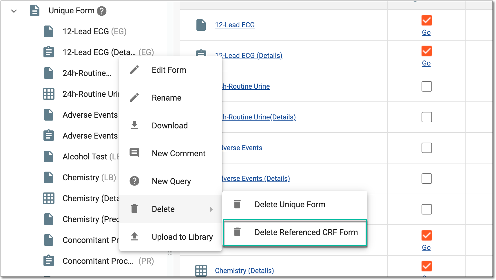Click the download arrow icon in context menu
Viewport: 496px width, 280px height.
[134, 125]
